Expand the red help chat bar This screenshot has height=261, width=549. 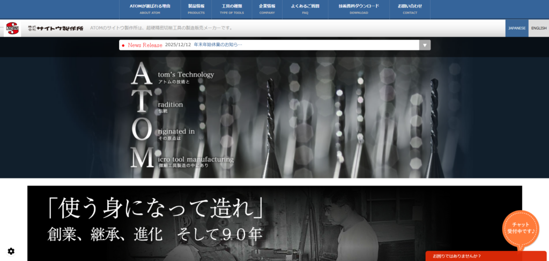pos(486,256)
